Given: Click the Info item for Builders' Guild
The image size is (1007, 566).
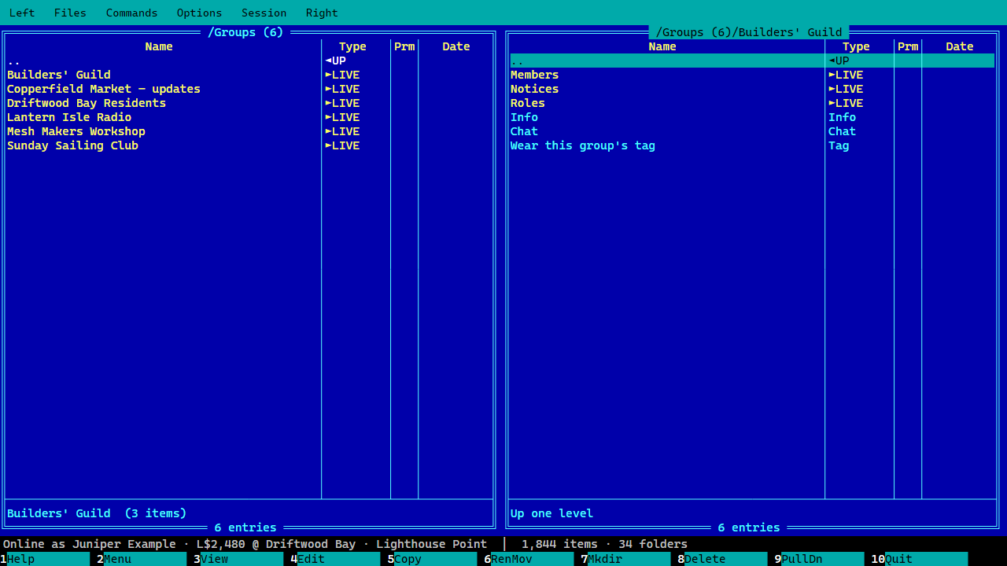Looking at the screenshot, I should tap(752, 117).
